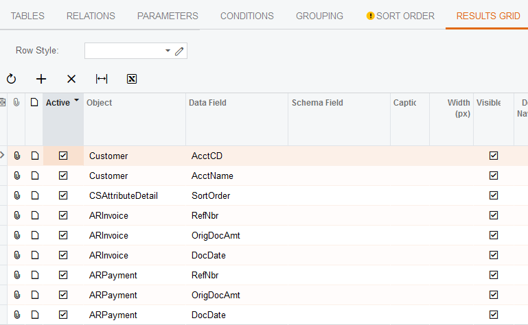Image resolution: width=528 pixels, height=325 pixels.
Task: Export grid to Excel icon
Action: 132,79
